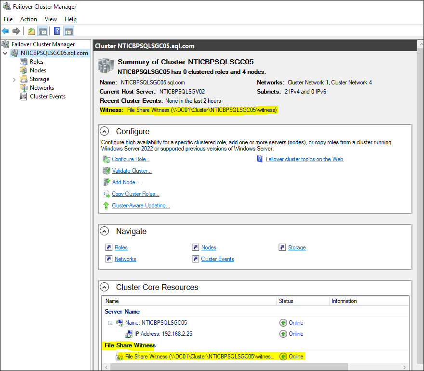Click the Back arrow toolbar icon
The image size is (424, 371).
5,31
